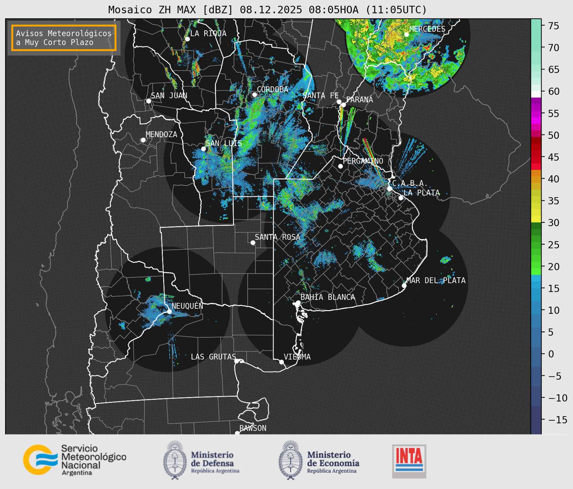This screenshot has height=489, width=573.
Task: Click the SAN JUAN label on the map
Action: click(169, 96)
